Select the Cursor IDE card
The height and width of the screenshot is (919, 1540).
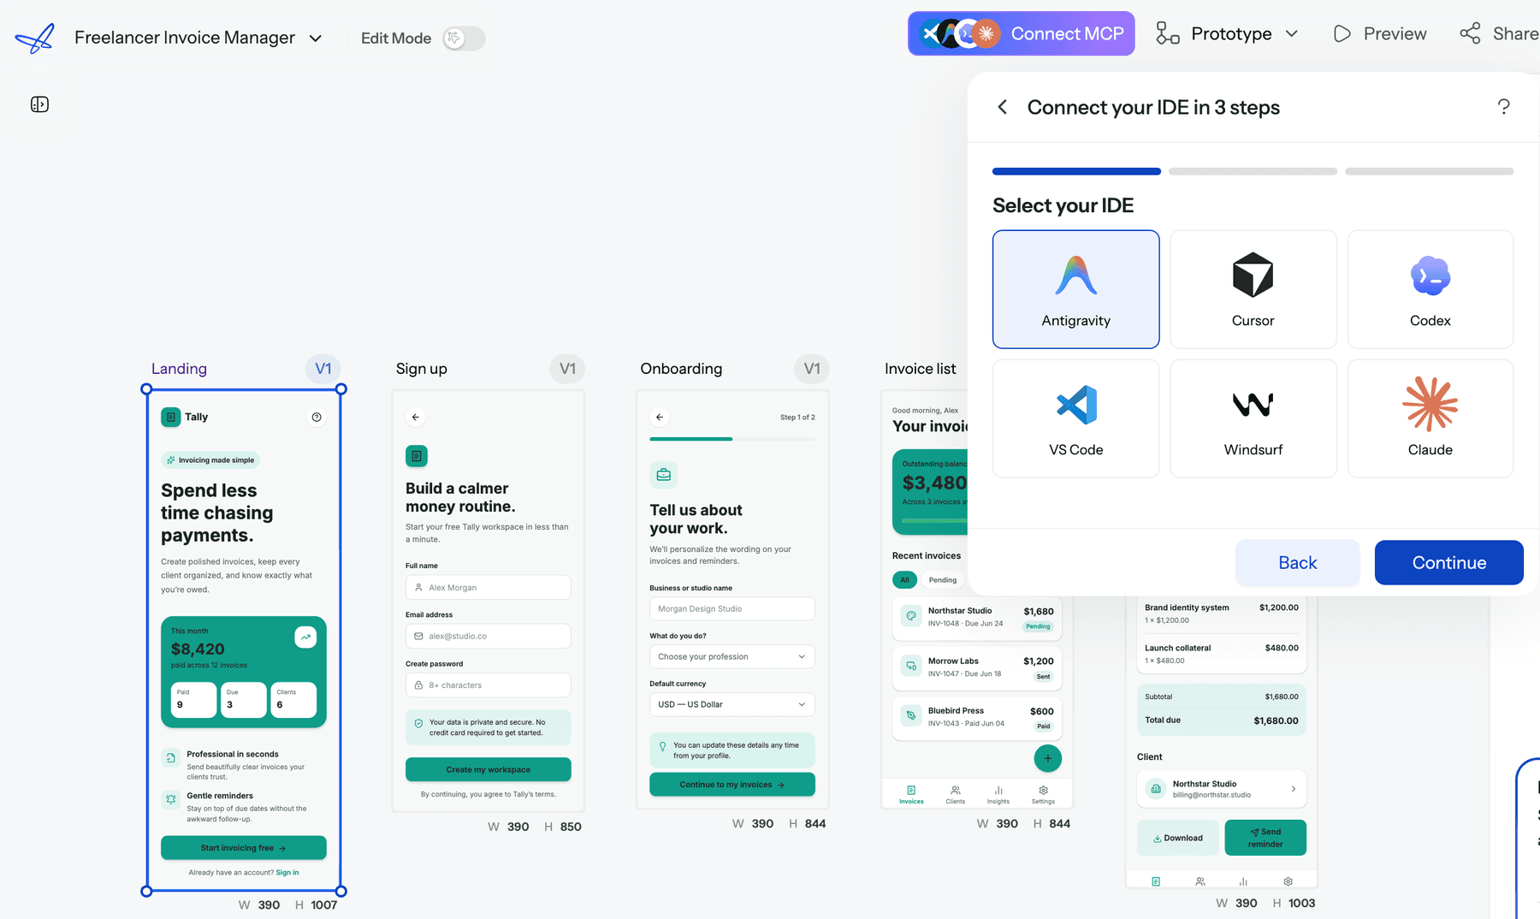(x=1253, y=289)
